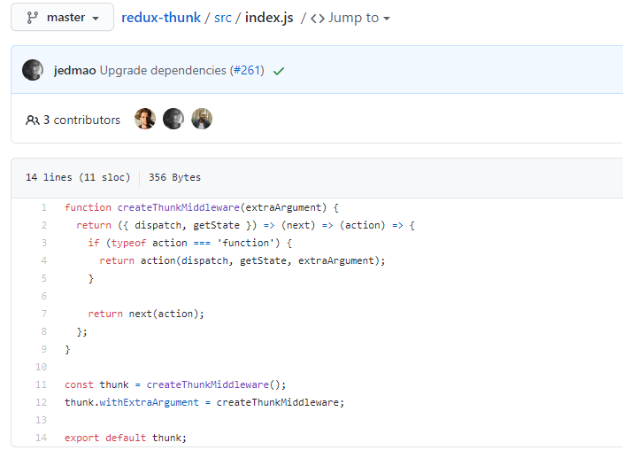The image size is (623, 458).
Task: Open the master branch dropdown
Action: [x=62, y=17]
